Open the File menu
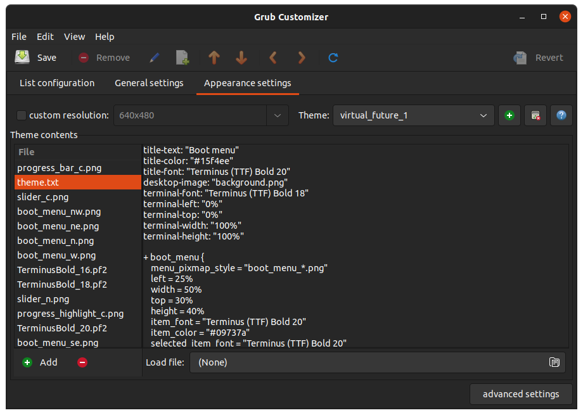The width and height of the screenshot is (583, 415). click(19, 37)
